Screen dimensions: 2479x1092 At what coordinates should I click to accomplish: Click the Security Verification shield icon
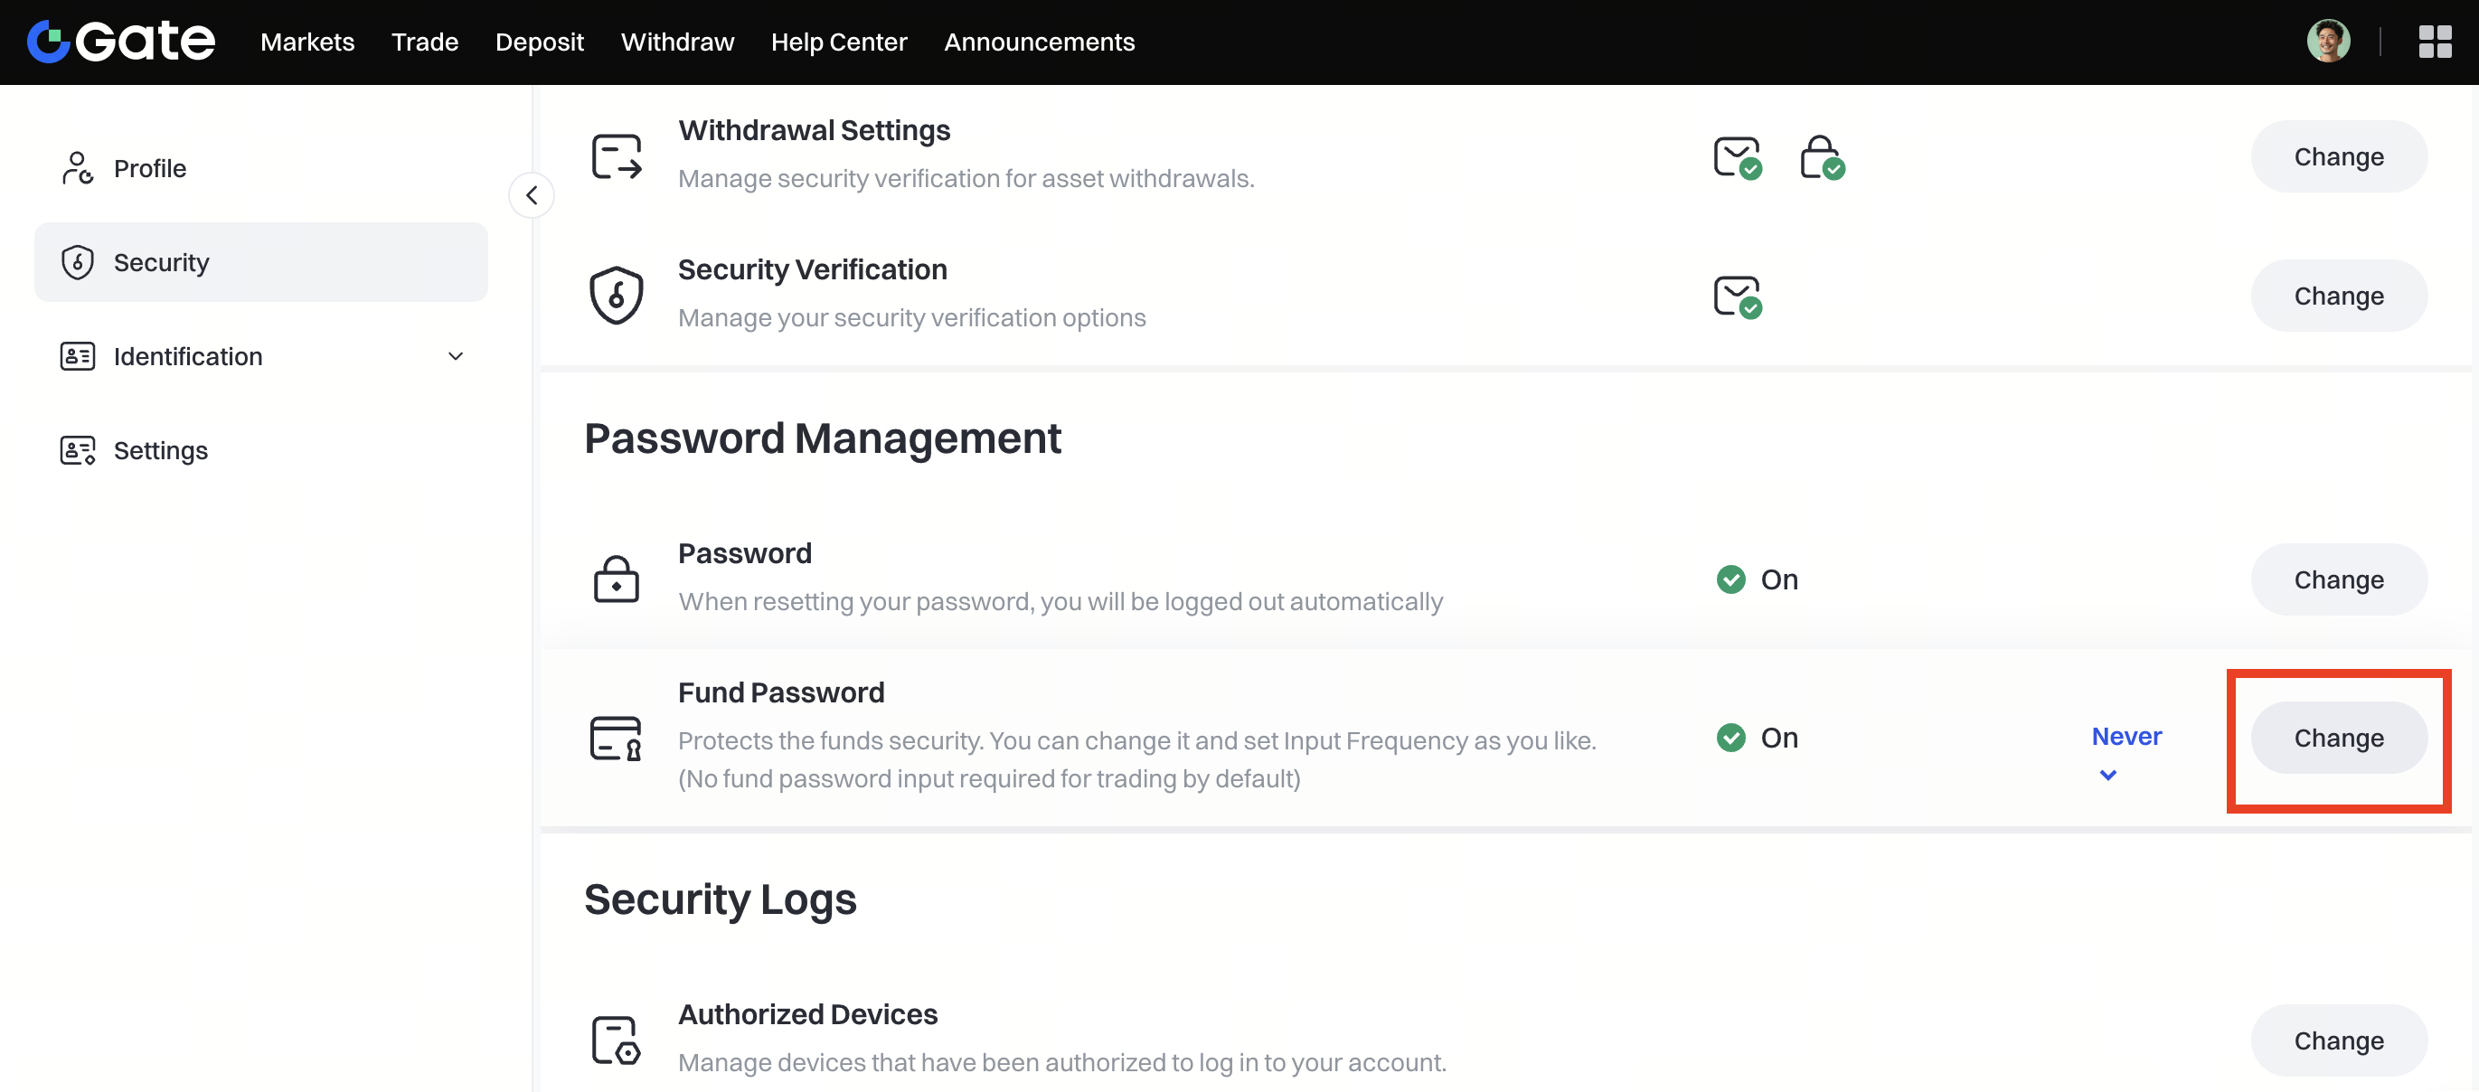616,295
